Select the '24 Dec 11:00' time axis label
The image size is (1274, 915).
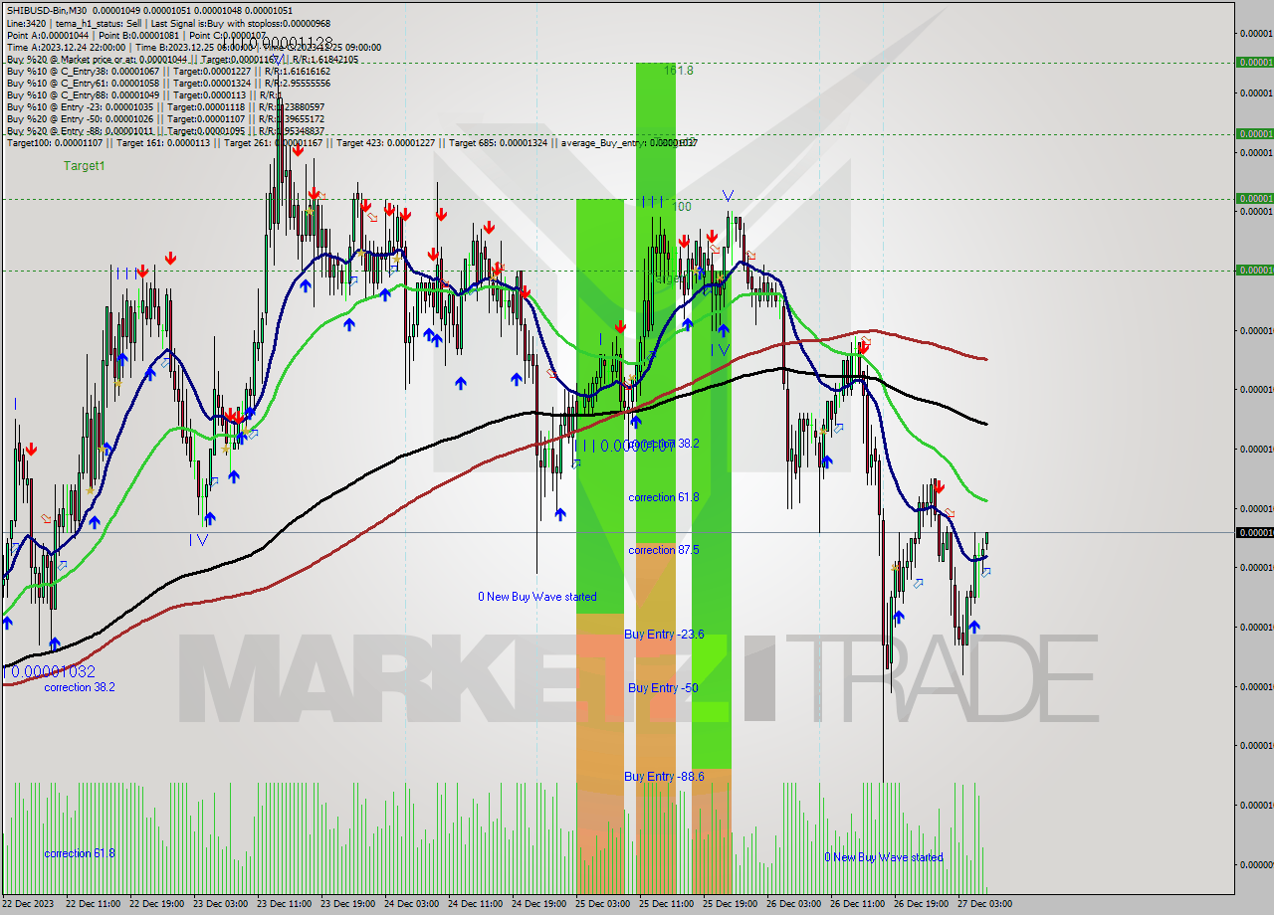tap(476, 904)
